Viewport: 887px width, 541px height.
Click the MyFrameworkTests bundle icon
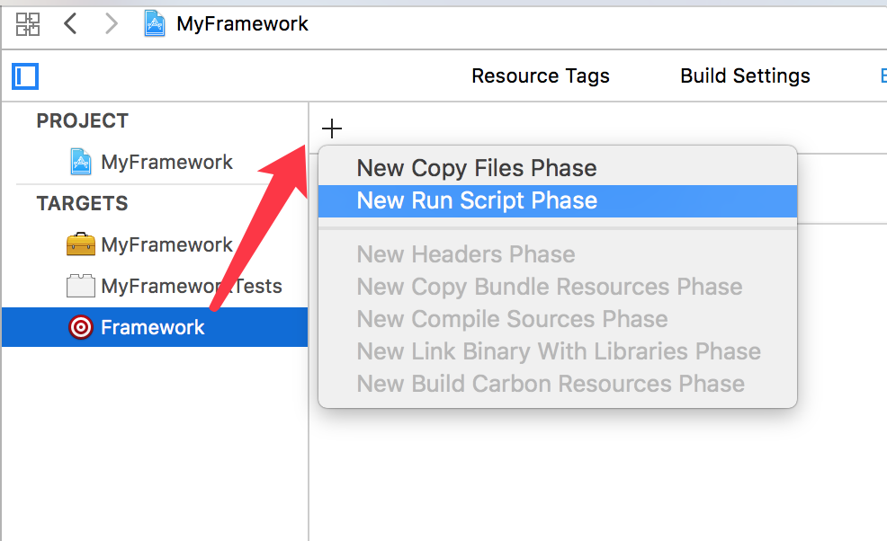[81, 286]
